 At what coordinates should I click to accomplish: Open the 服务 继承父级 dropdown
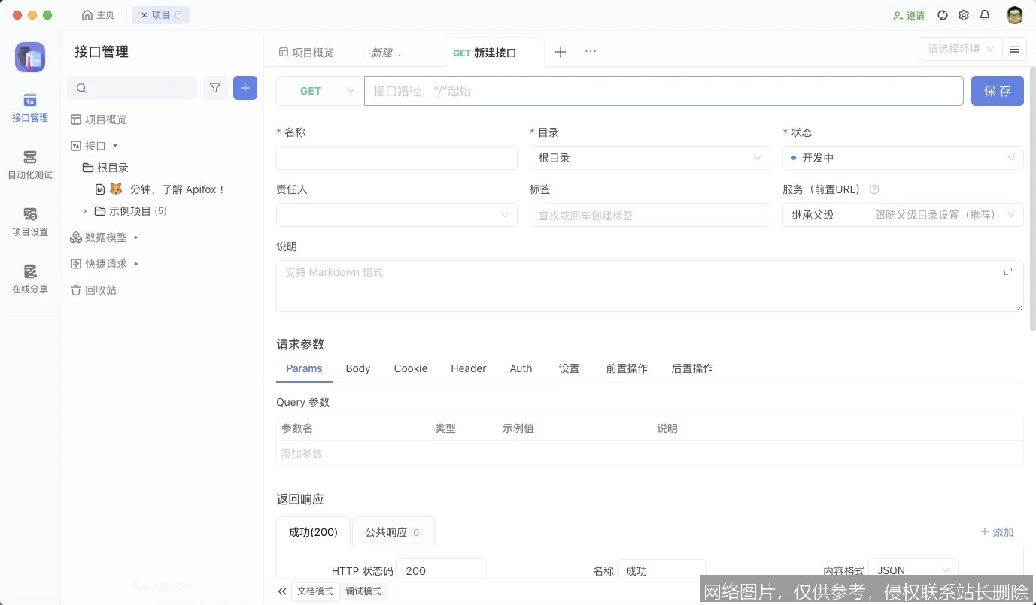pyautogui.click(x=903, y=215)
